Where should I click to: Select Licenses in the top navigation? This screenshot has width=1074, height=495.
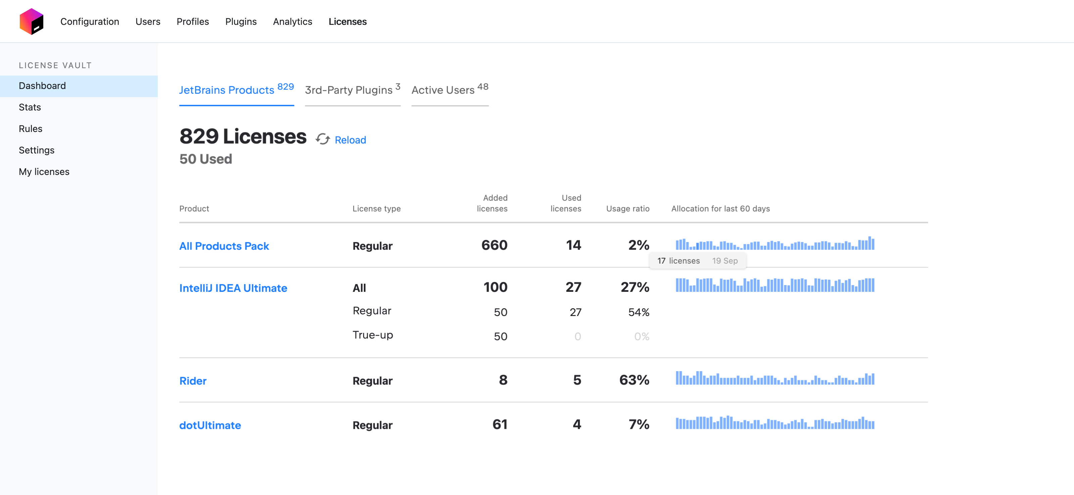348,21
